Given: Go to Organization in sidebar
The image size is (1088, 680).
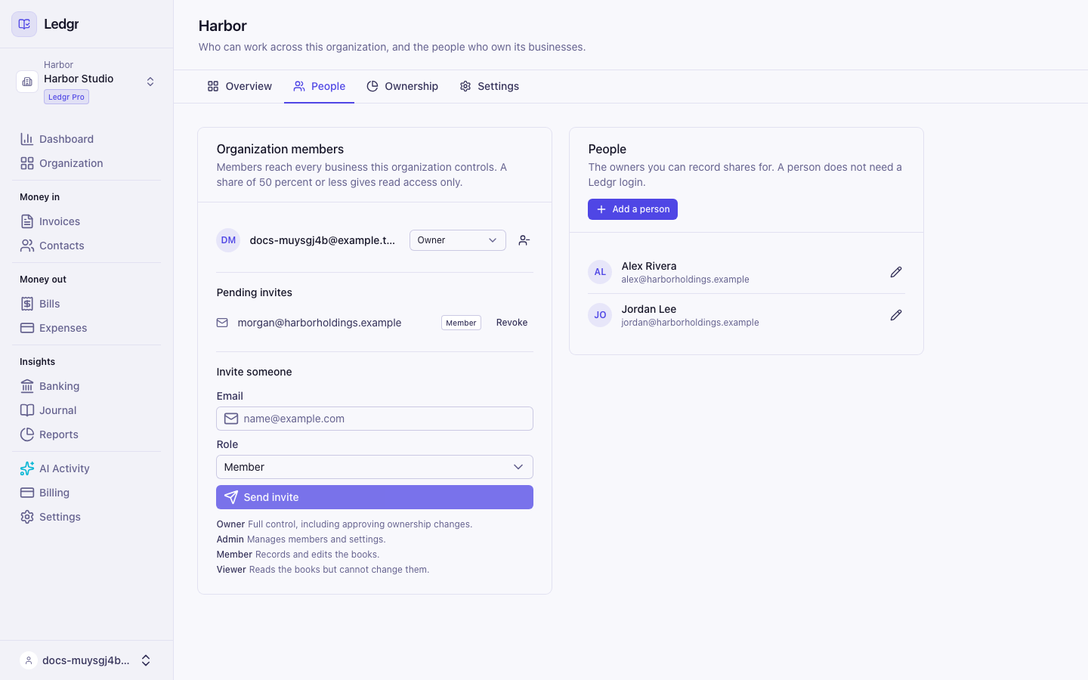Looking at the screenshot, I should (x=86, y=163).
